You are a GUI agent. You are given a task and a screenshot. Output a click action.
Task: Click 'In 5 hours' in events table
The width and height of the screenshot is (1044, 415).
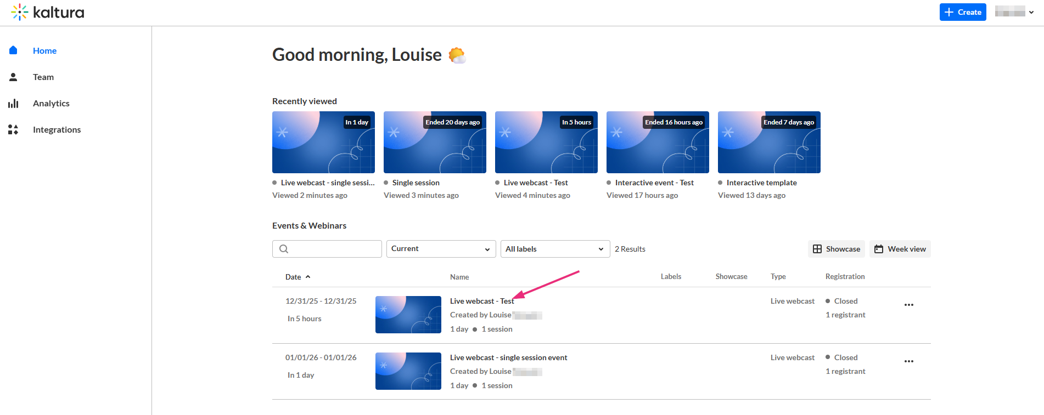click(305, 319)
